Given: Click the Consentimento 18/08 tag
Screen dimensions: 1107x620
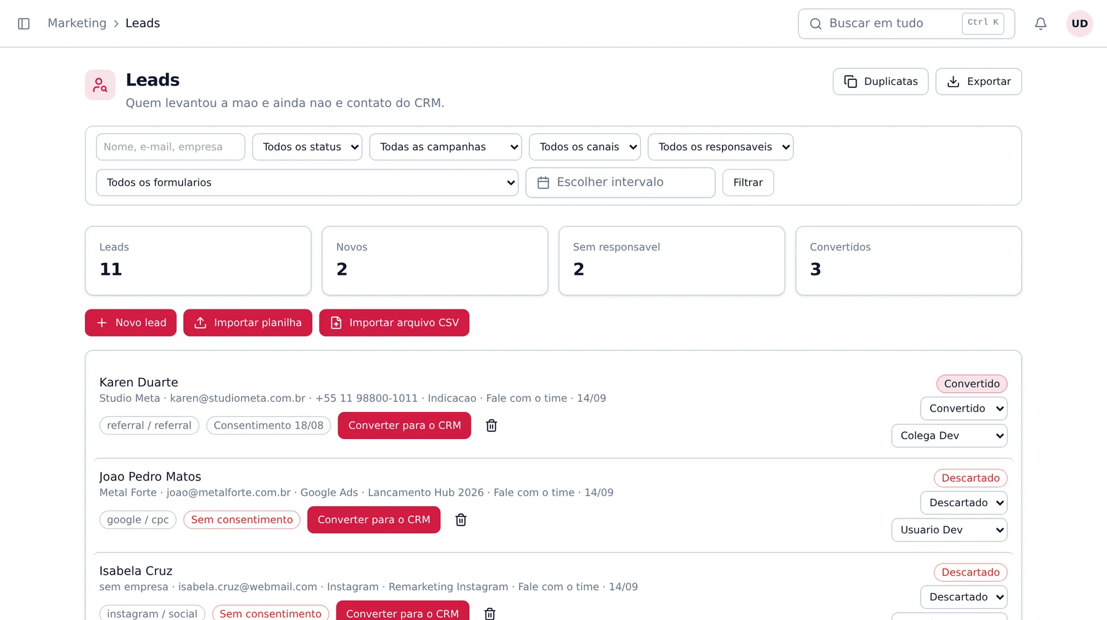Looking at the screenshot, I should [x=269, y=426].
